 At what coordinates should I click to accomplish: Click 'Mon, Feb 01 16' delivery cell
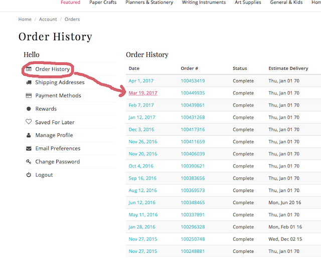coord(285,227)
